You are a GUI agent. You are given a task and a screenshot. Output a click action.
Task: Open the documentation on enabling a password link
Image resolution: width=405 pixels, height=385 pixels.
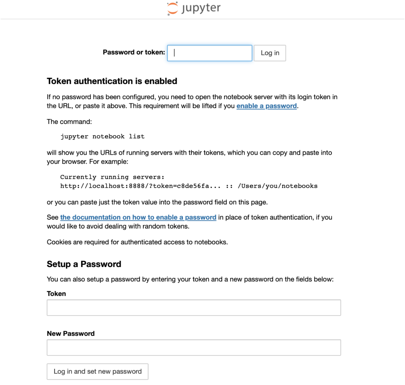pyautogui.click(x=138, y=217)
